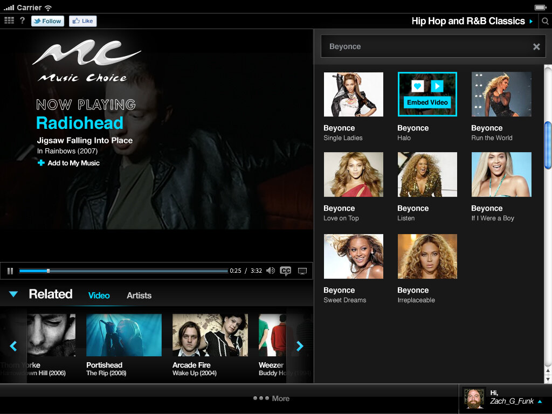Open the Thom Yorke Harrowdown Hill thumbnail
Image resolution: width=552 pixels, height=414 pixels.
point(51,335)
